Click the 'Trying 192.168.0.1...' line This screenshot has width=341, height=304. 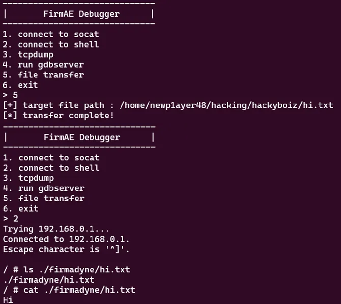point(56,229)
